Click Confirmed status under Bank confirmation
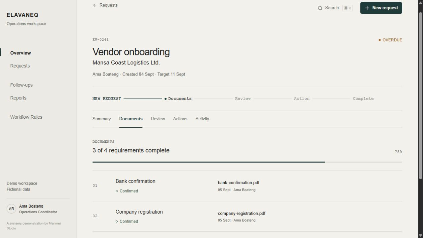The image size is (423, 238). click(127, 191)
